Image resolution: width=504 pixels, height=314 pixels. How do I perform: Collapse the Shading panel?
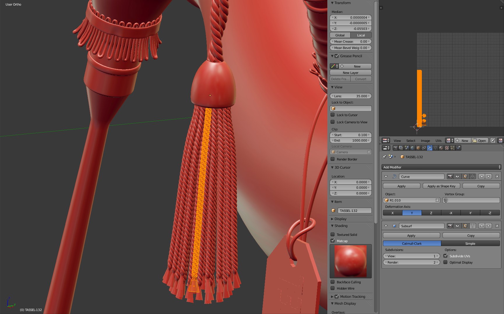point(332,226)
